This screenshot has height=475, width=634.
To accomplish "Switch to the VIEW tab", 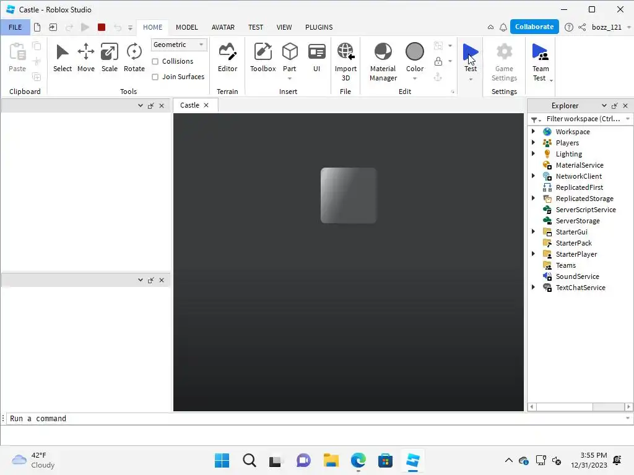I will coord(284,27).
